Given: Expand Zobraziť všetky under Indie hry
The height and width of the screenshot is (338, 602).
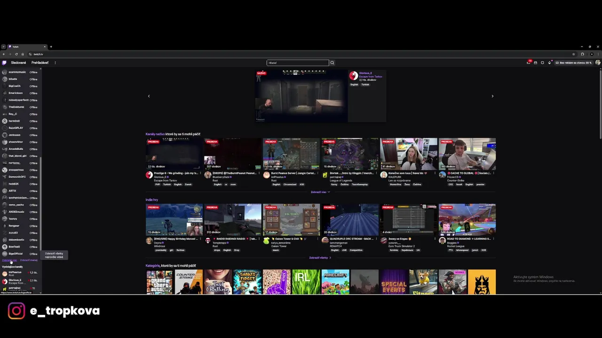Looking at the screenshot, I should point(320,258).
